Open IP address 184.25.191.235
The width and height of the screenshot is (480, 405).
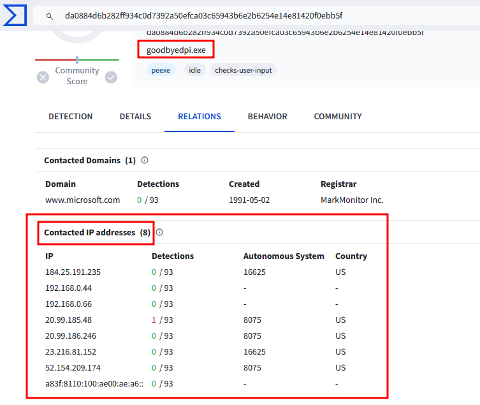click(x=73, y=272)
